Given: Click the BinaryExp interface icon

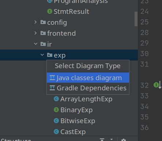Looking at the screenshot, I should (x=56, y=110).
